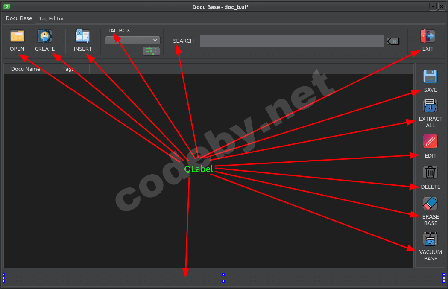This screenshot has height=289, width=448.
Task: Click the tag filter button under TAG BOX
Action: 151,51
